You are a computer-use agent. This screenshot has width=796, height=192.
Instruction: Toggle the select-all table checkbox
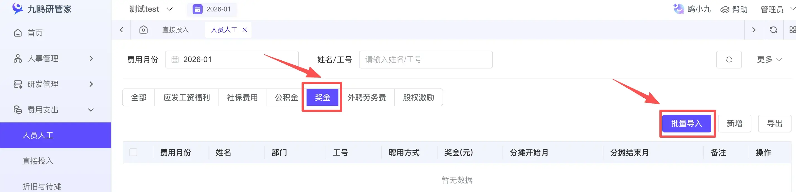[133, 152]
